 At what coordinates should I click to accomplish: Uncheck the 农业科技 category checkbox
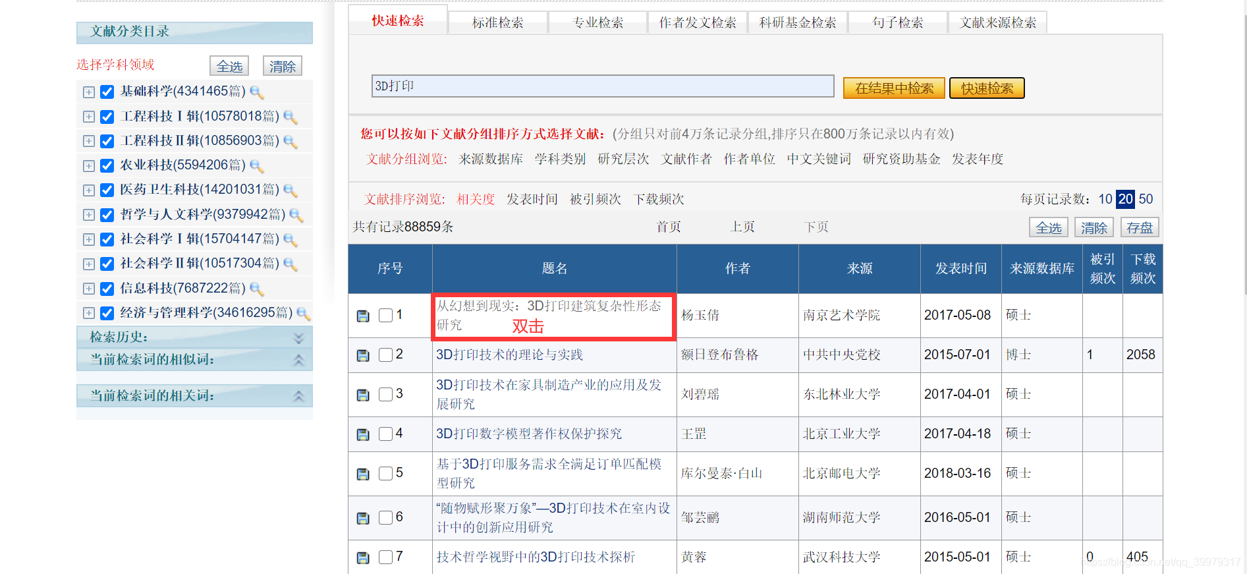point(107,165)
